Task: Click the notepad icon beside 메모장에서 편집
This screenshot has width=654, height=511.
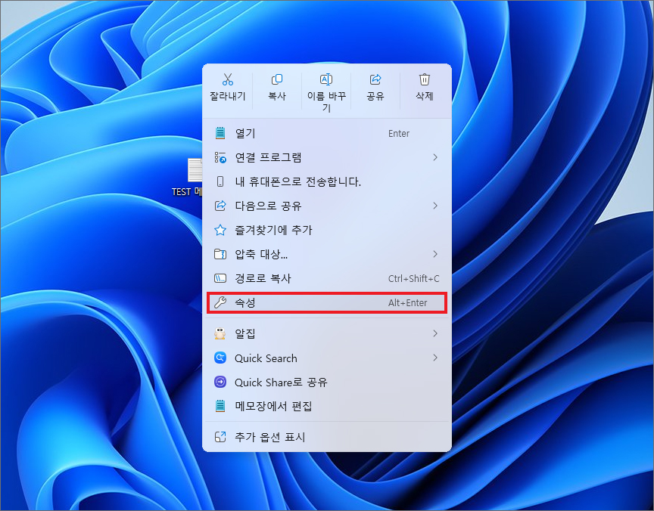Action: pos(220,406)
